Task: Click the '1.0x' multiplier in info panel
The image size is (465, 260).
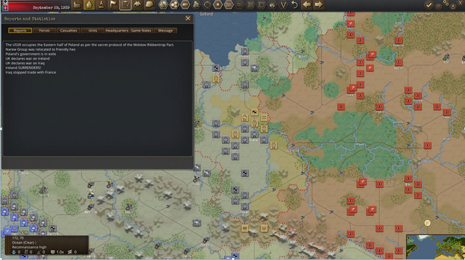Action: pyautogui.click(x=60, y=252)
